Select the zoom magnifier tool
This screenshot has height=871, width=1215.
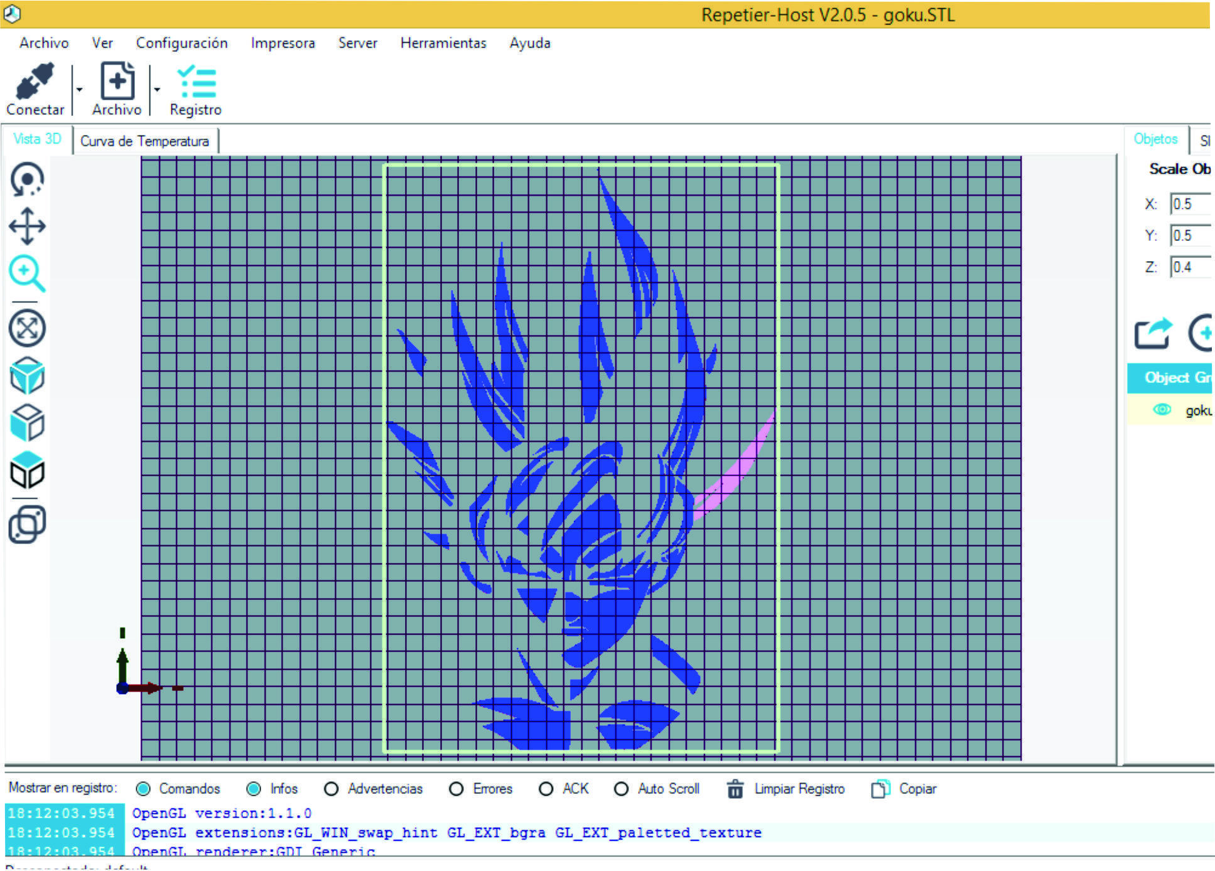coord(27,273)
